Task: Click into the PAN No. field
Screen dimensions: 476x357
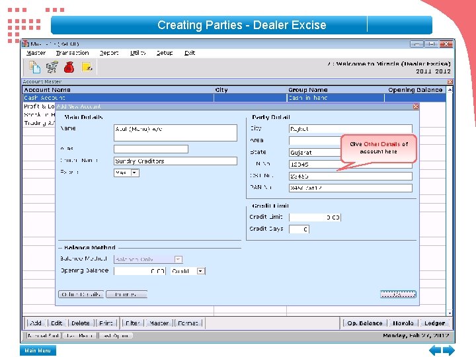Action: click(x=350, y=188)
